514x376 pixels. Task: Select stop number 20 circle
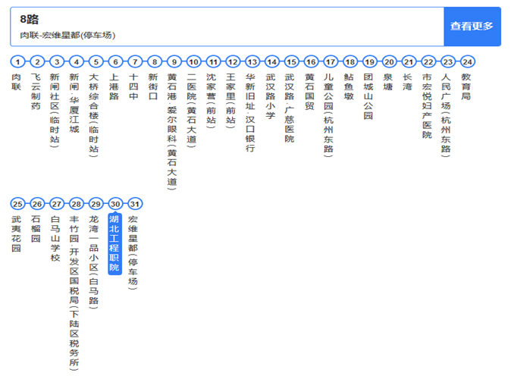click(x=389, y=61)
